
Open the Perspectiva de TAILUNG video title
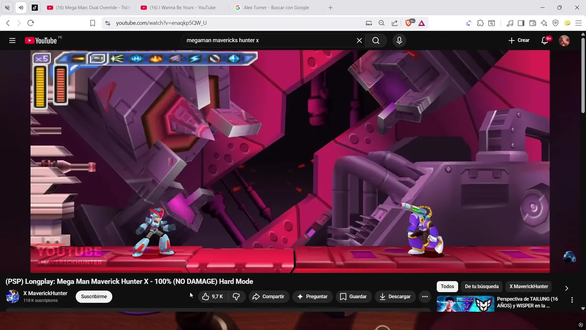coord(528,302)
